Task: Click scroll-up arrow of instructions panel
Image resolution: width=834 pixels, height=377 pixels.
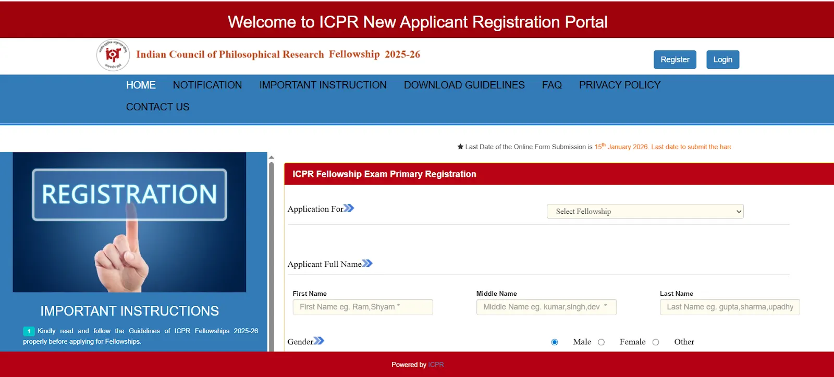Action: 271,157
